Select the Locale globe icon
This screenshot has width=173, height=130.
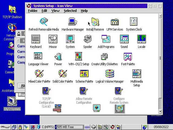(142, 39)
